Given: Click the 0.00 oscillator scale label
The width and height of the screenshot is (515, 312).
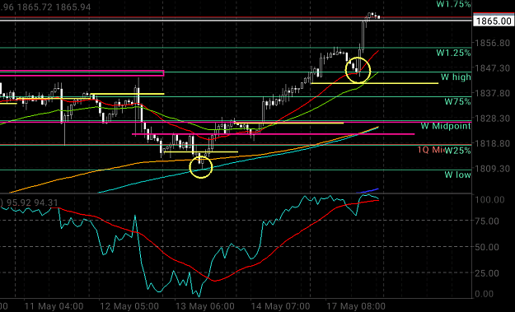Looking at the screenshot, I should 485,294.
